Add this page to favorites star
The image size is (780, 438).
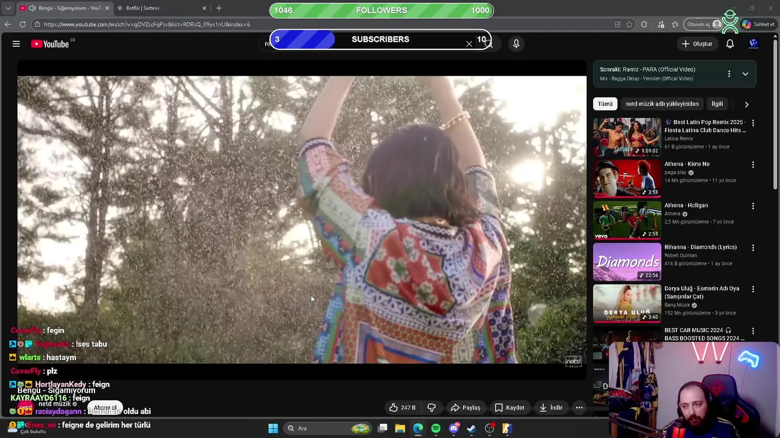[x=629, y=24]
